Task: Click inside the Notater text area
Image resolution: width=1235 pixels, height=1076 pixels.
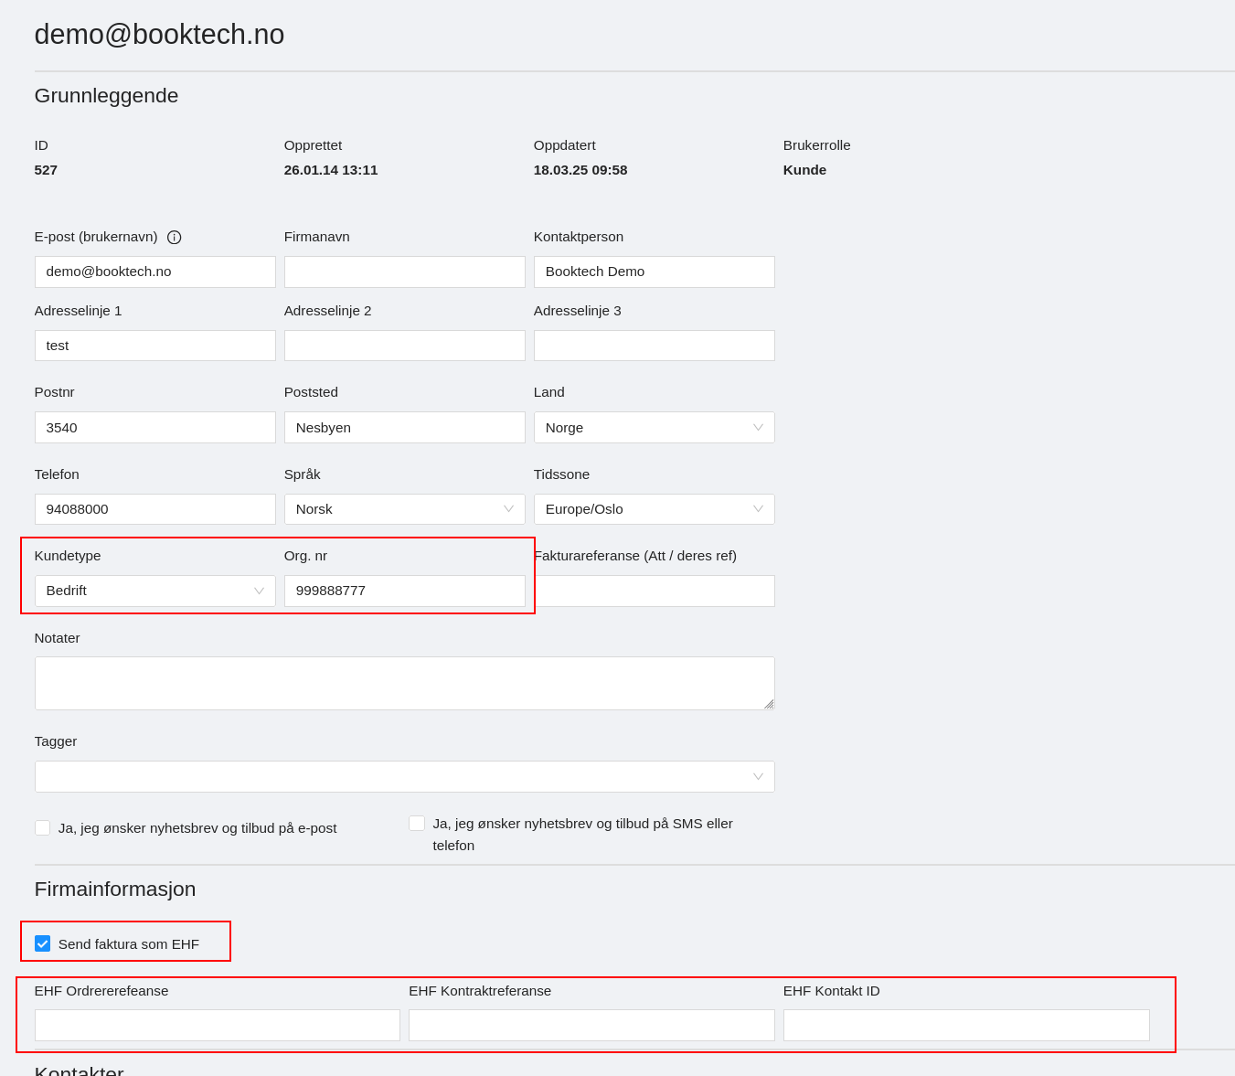Action: click(404, 683)
